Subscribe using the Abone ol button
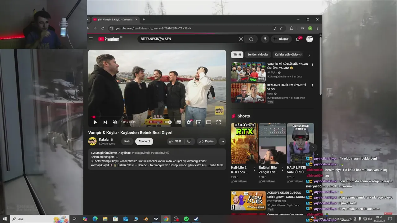The height and width of the screenshot is (223, 397). [144, 141]
